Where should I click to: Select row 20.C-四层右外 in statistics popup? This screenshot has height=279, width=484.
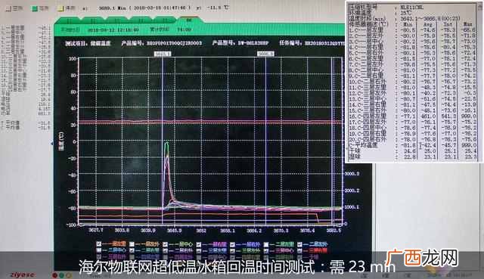click(412, 139)
